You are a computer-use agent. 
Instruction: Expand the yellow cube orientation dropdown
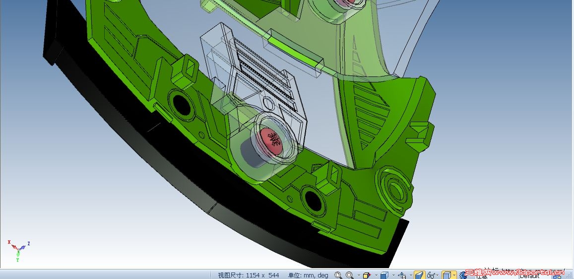coord(376,275)
